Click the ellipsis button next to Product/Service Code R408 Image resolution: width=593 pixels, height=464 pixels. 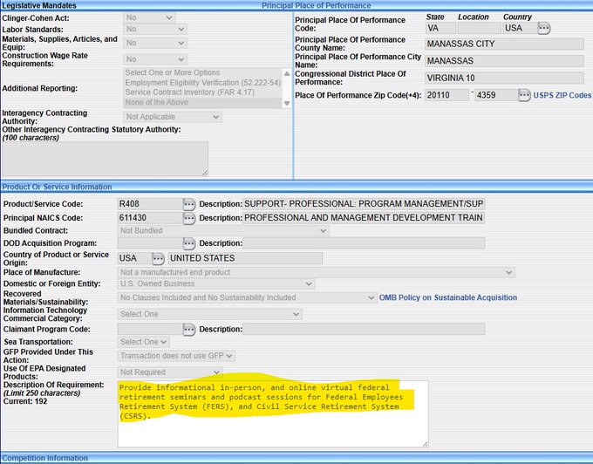(189, 203)
